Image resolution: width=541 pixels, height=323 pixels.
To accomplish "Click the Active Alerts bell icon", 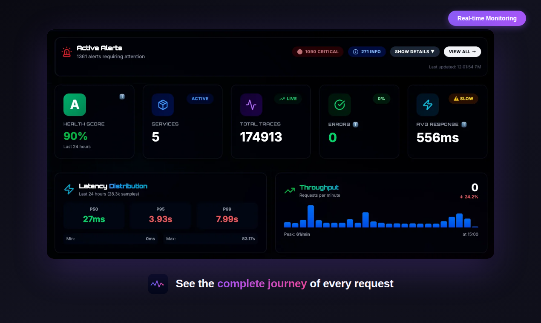I will click(66, 52).
